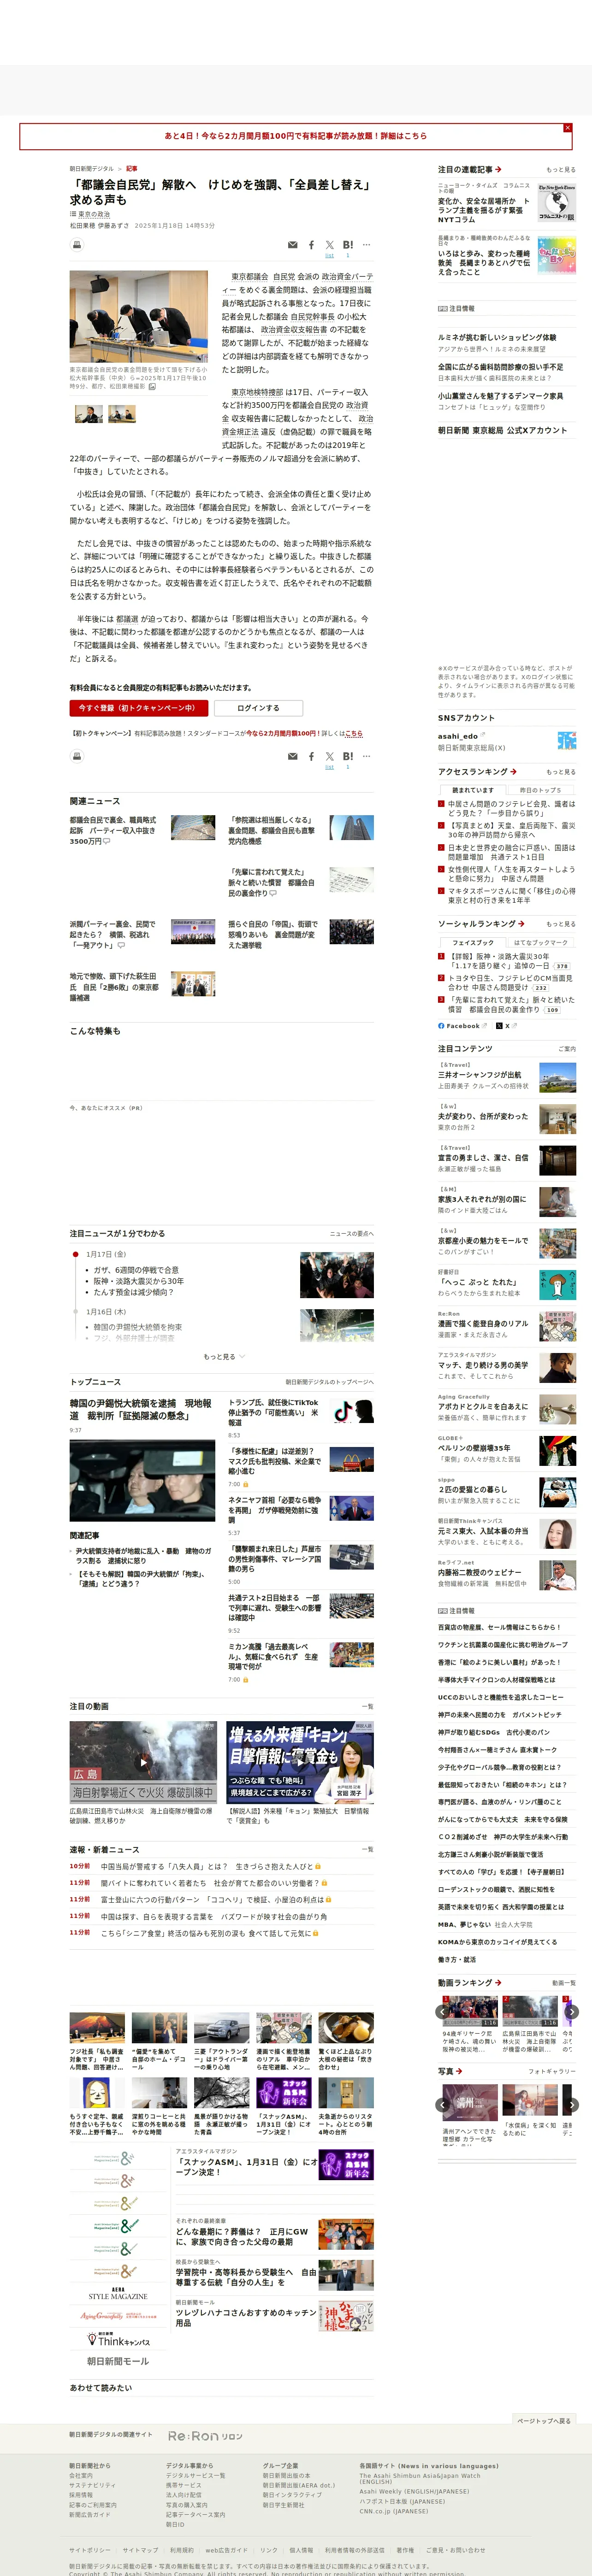Open the New York Times column thumbnail
This screenshot has width=592, height=2576.
pos(557,202)
